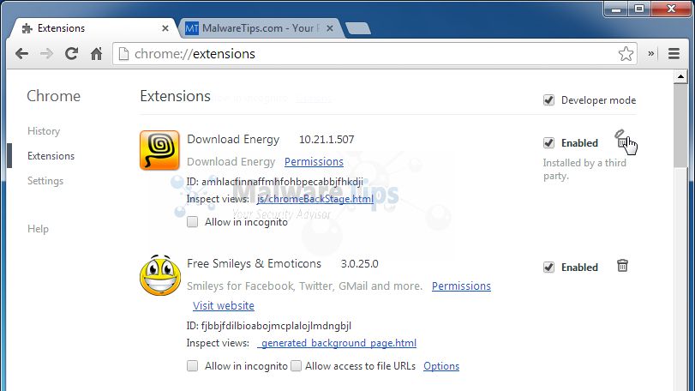Screen dimensions: 695x391
Task: Close the Extensions tab
Action: point(165,28)
